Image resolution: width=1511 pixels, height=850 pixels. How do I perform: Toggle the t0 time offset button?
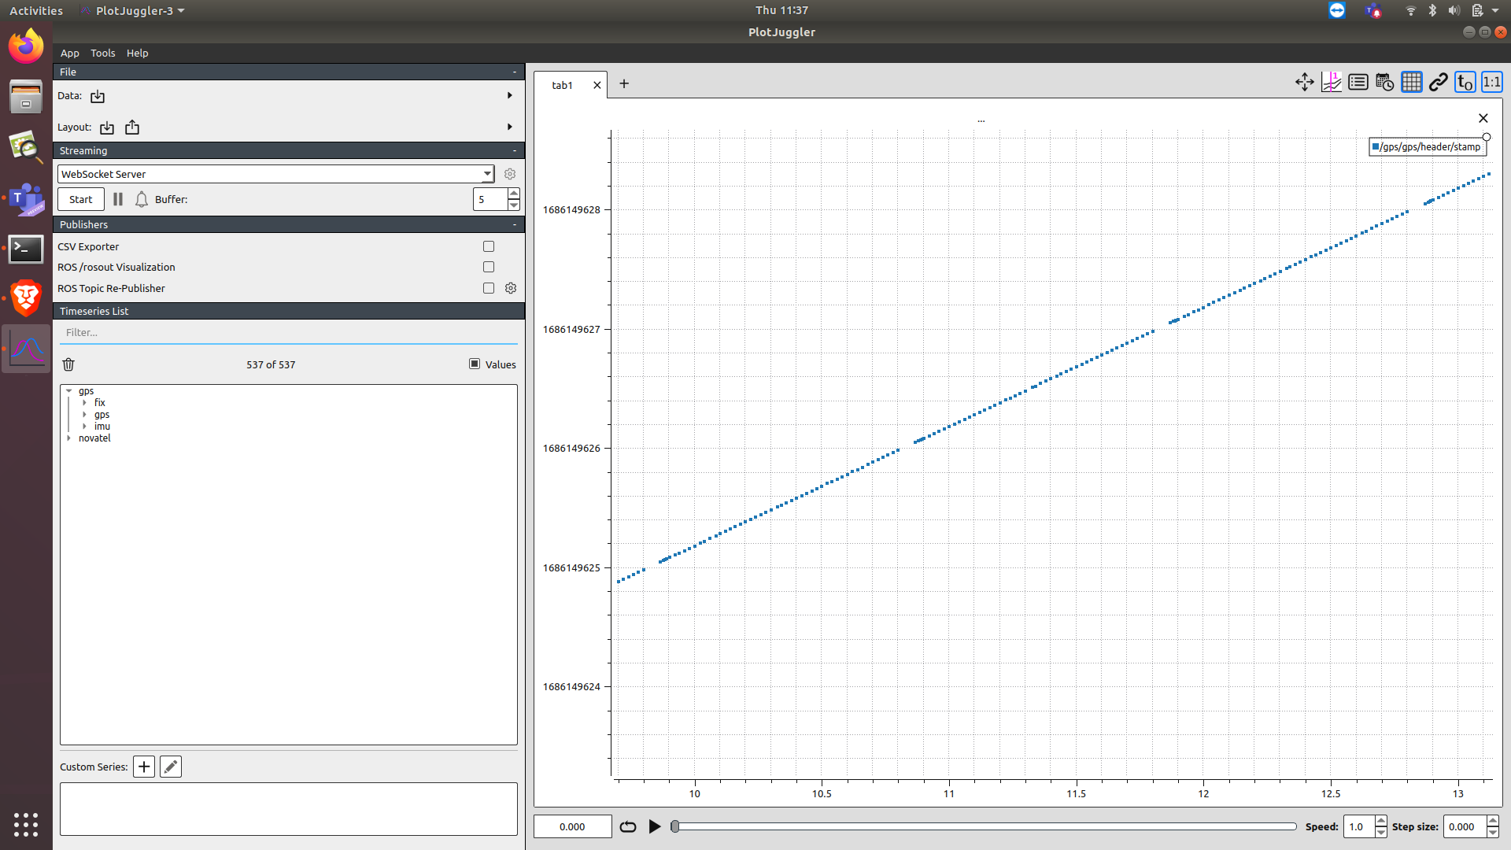pos(1465,82)
